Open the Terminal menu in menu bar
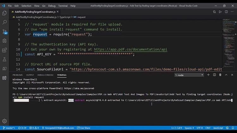This screenshot has height=133, width=237. coord(63,6)
